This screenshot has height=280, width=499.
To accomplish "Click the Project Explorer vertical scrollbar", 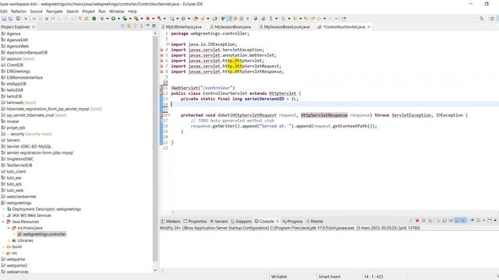I will pos(155,148).
